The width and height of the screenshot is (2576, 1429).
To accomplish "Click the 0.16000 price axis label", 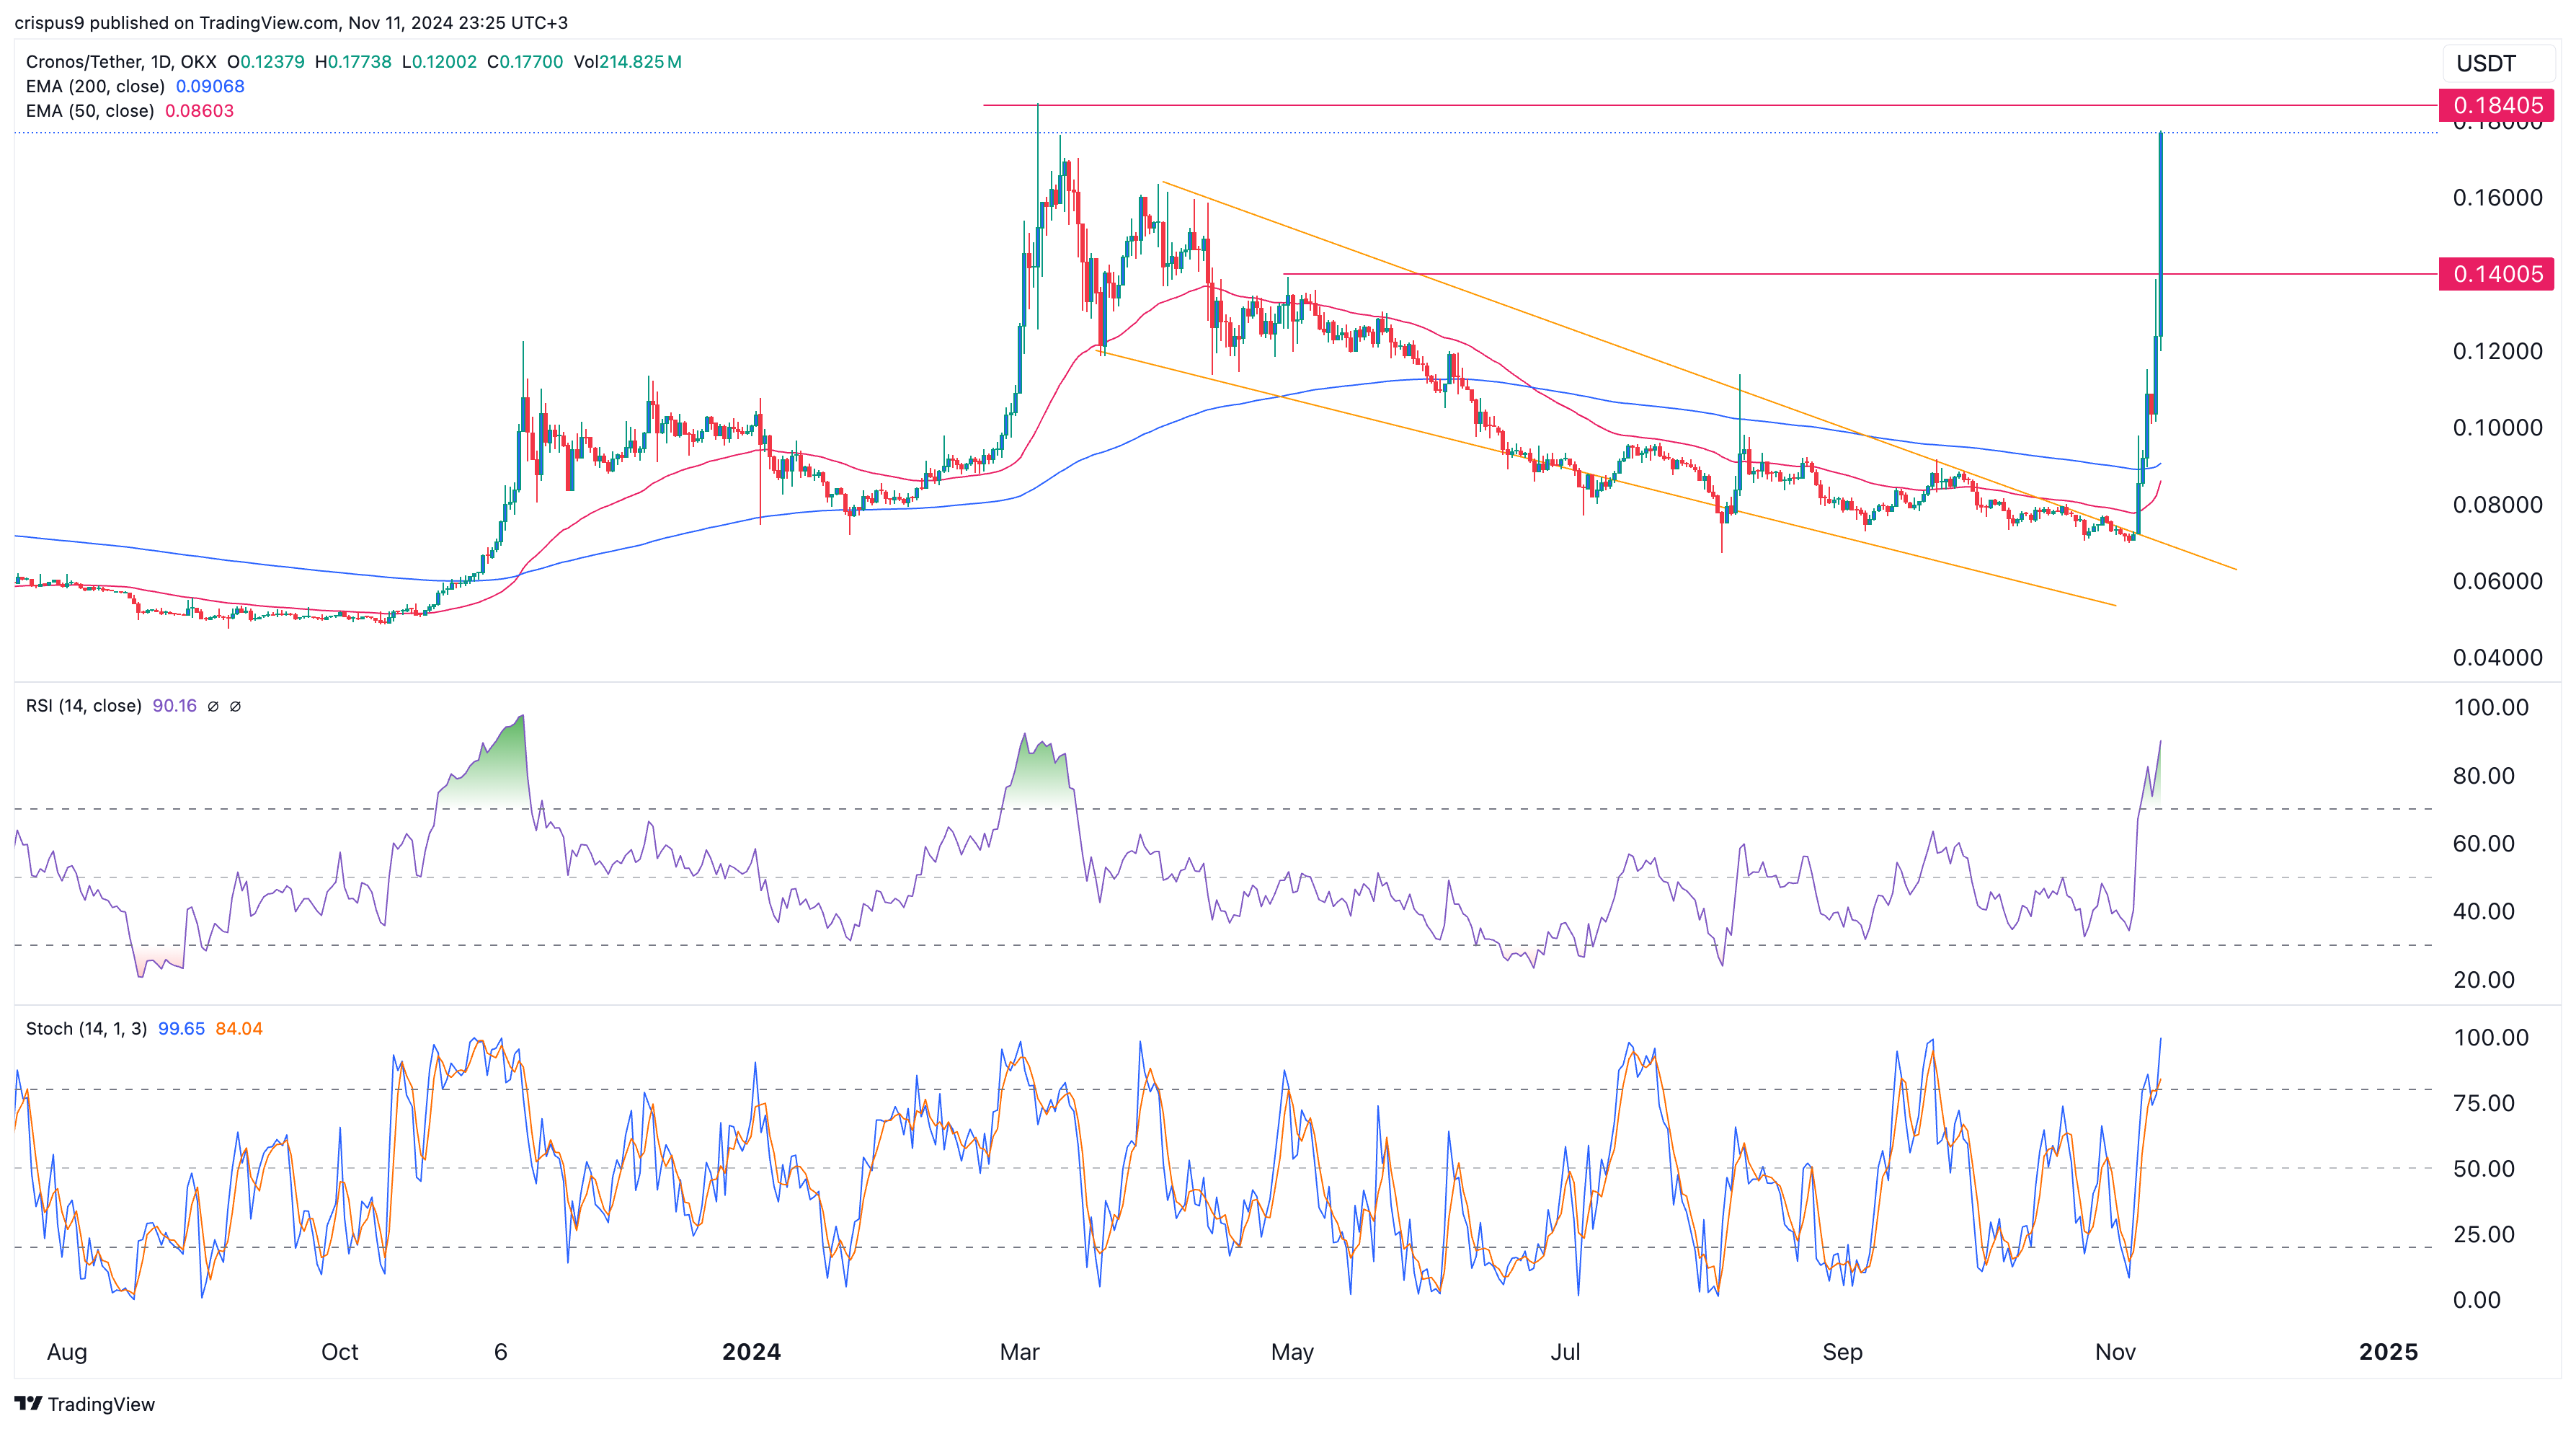I will 2497,198.
